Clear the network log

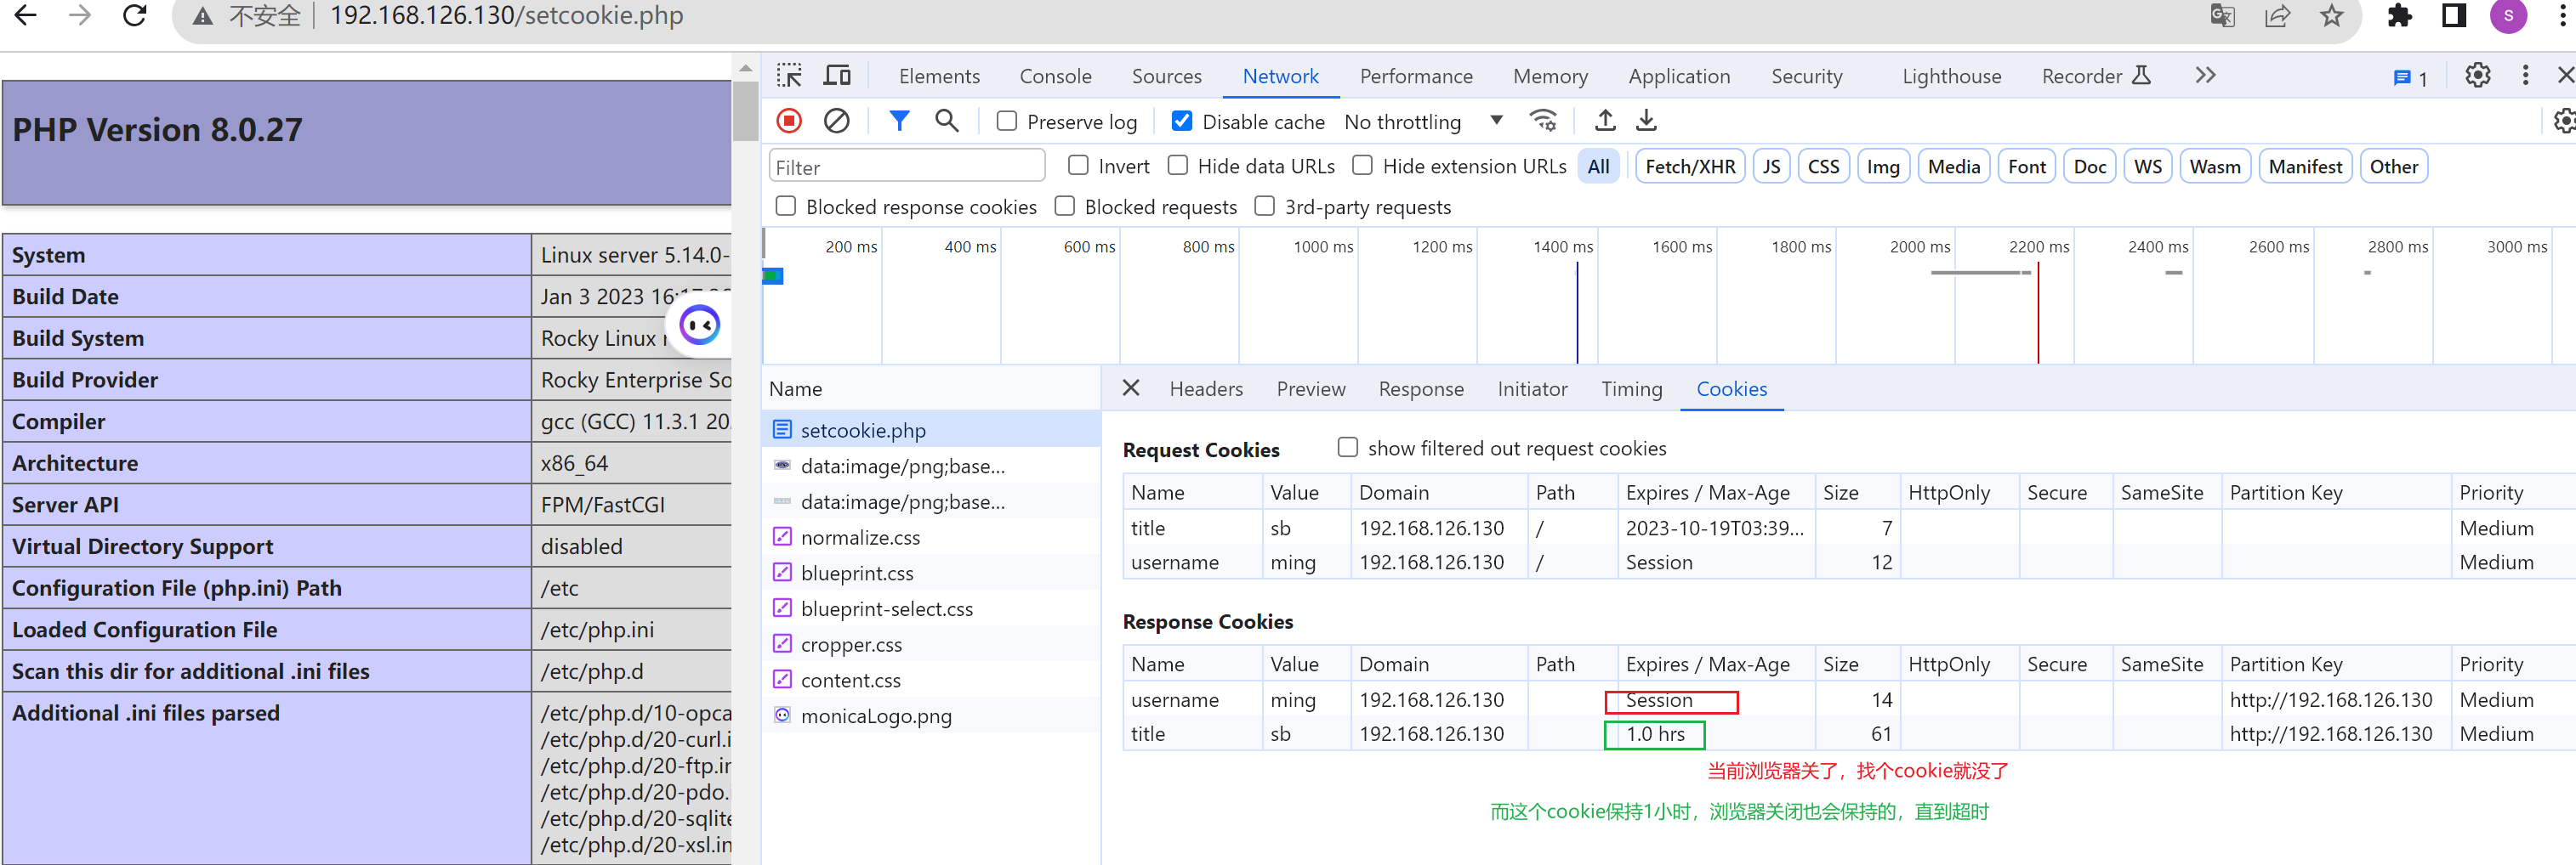(836, 121)
